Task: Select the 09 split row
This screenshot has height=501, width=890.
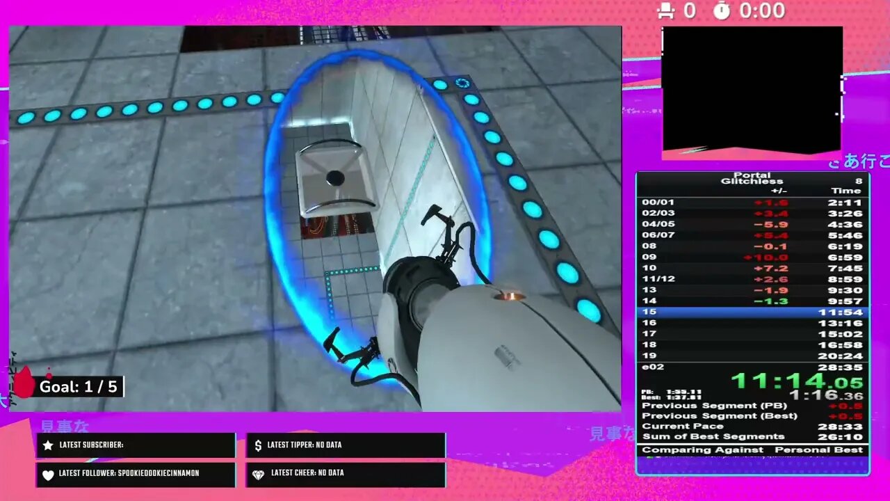Action: (752, 257)
